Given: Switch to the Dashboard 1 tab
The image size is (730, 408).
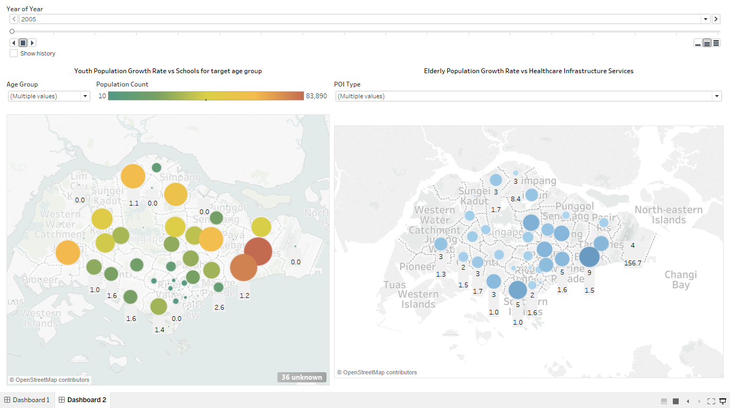Looking at the screenshot, I should pyautogui.click(x=27, y=399).
